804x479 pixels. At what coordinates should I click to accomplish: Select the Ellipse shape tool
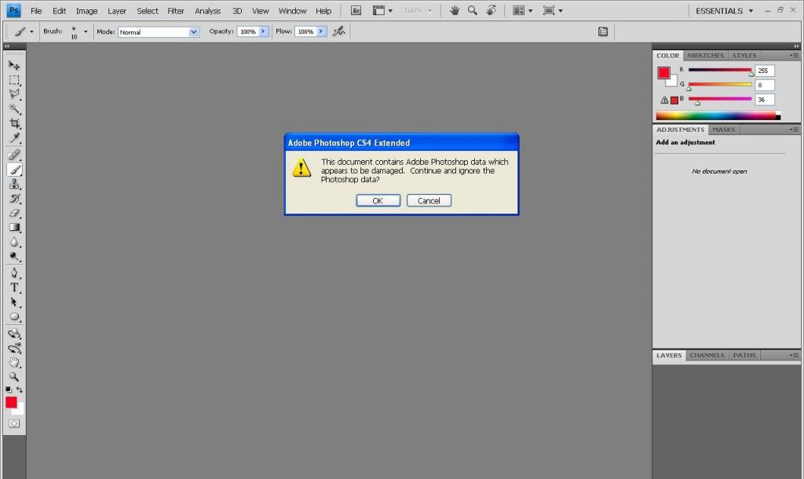[x=14, y=317]
